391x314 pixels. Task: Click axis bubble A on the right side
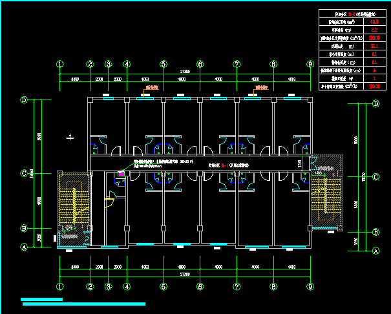(x=376, y=249)
